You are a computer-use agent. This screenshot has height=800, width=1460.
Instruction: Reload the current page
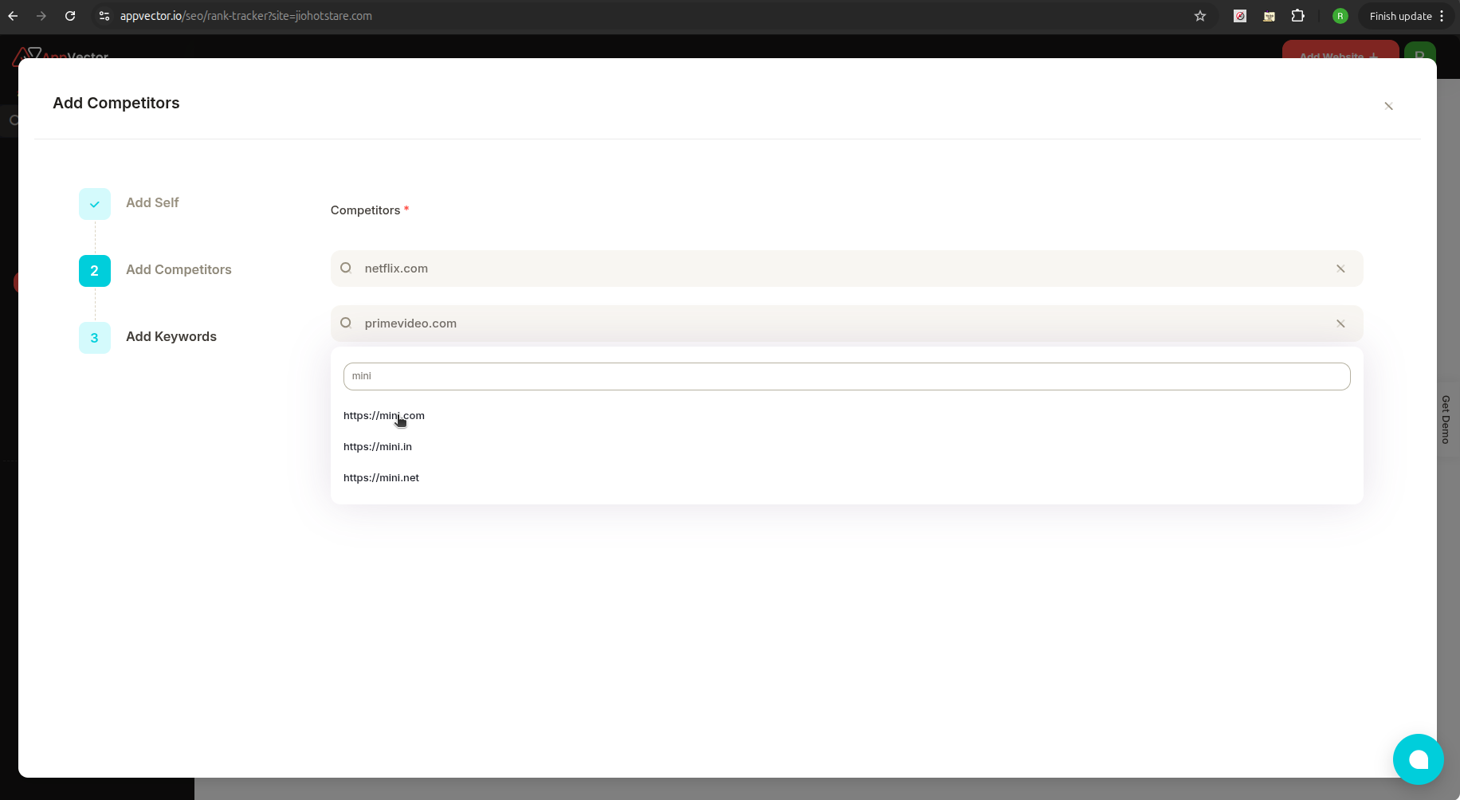click(70, 16)
